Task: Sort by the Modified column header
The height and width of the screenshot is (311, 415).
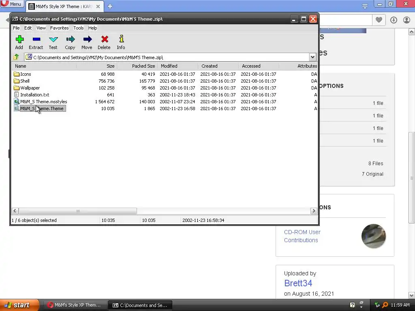Action: click(178, 66)
